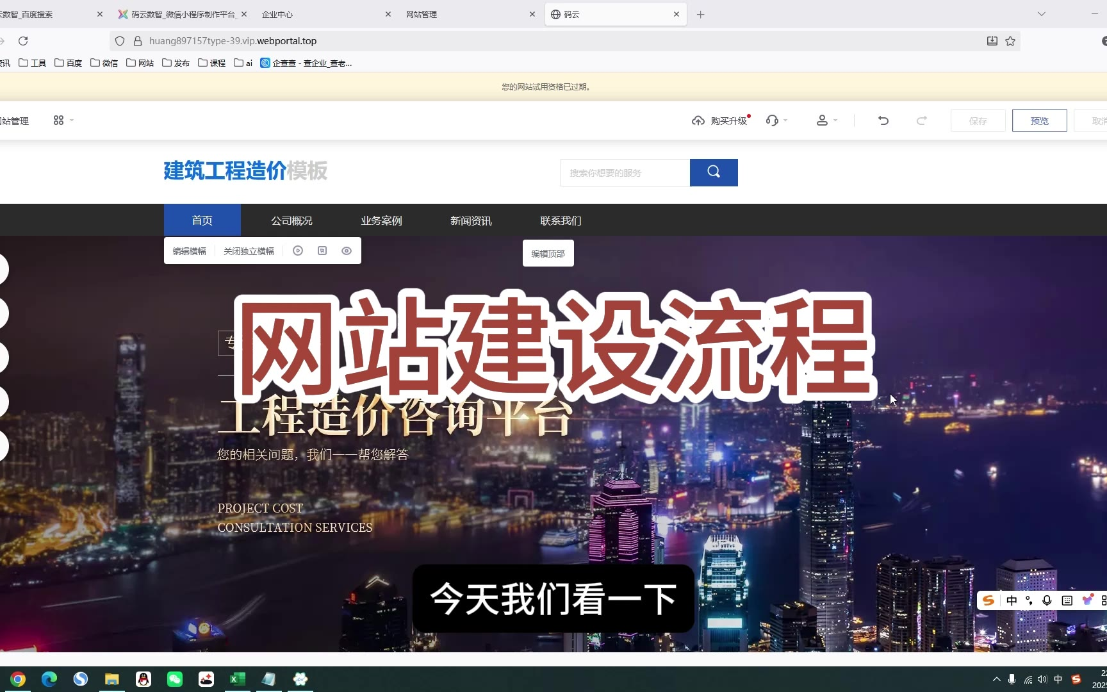Screen dimensions: 1107x692
Task: Switch to the 企业中心 tab
Action: (327, 14)
